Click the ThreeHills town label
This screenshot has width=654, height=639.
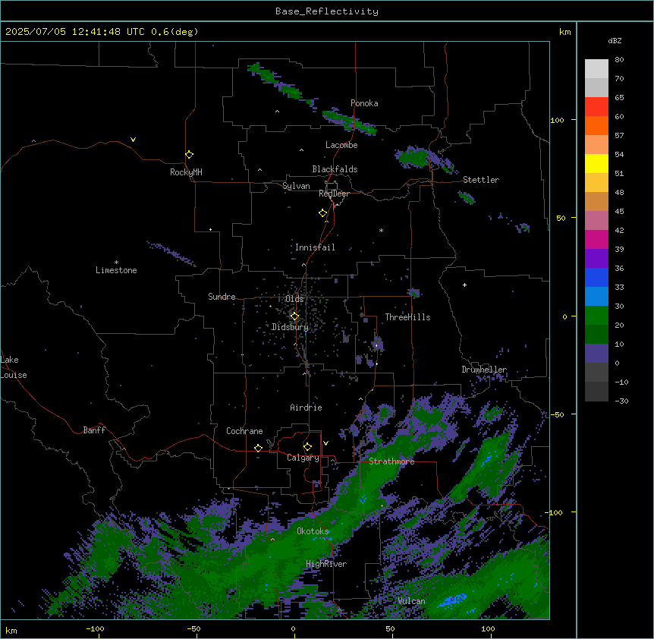pyautogui.click(x=407, y=317)
